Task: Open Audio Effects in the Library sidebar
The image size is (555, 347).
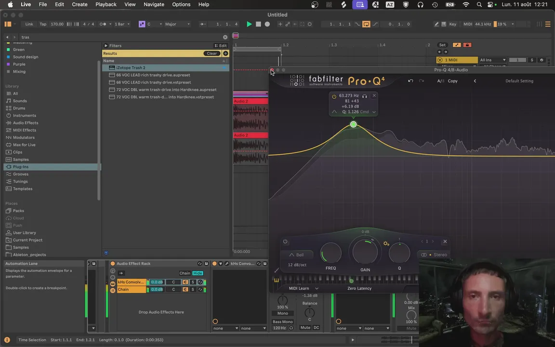Action: 26,123
